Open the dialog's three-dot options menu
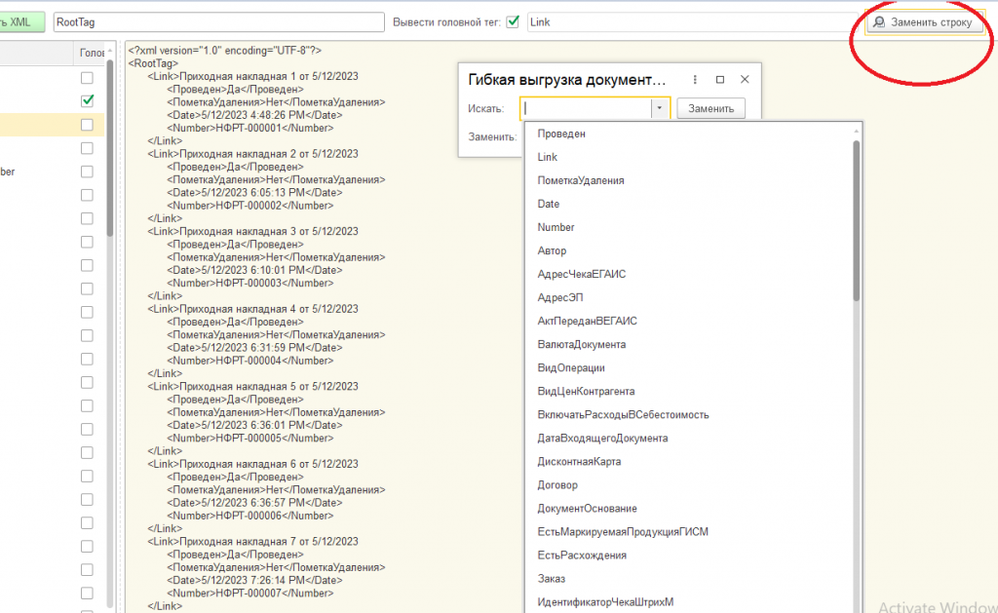The height and width of the screenshot is (613, 998). coord(694,80)
